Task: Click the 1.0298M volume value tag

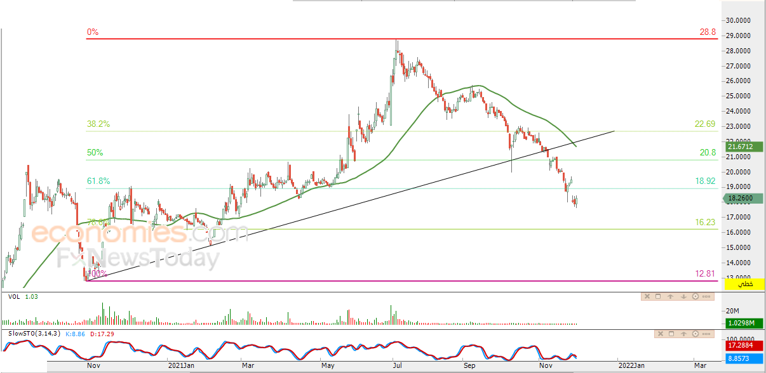Action: point(745,324)
